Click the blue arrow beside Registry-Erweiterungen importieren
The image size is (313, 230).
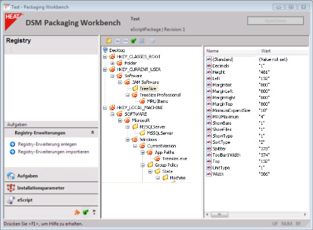pos(12,152)
